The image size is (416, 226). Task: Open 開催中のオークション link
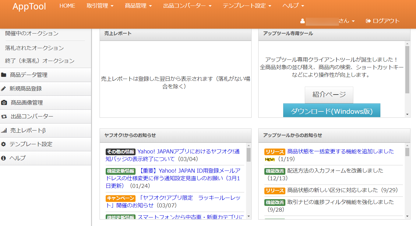(x=32, y=34)
